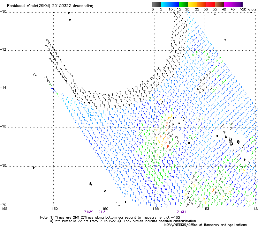
Task: Click the yellow 20-25 knots legend swatch
Action: click(192, 4)
